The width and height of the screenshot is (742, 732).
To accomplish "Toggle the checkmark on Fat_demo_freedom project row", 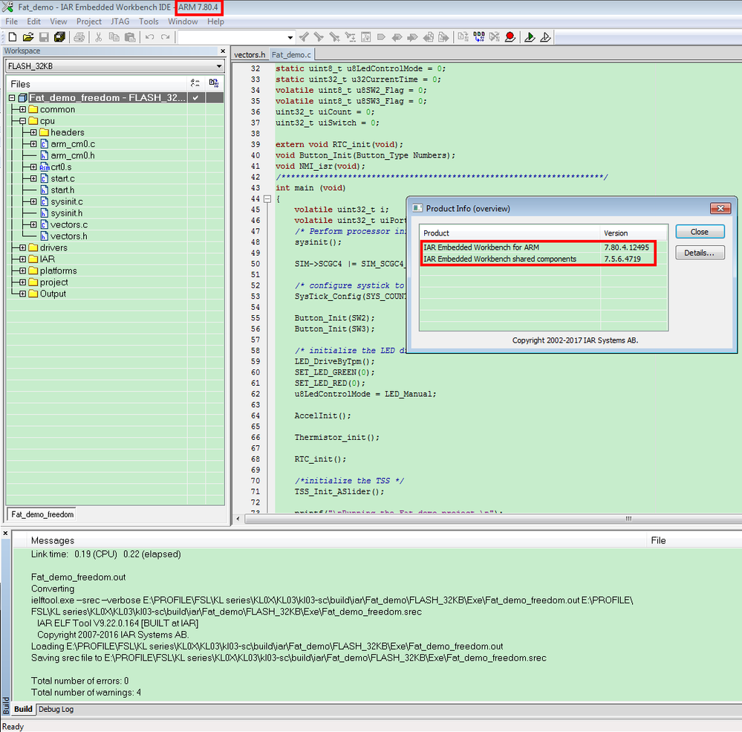I will click(x=195, y=98).
